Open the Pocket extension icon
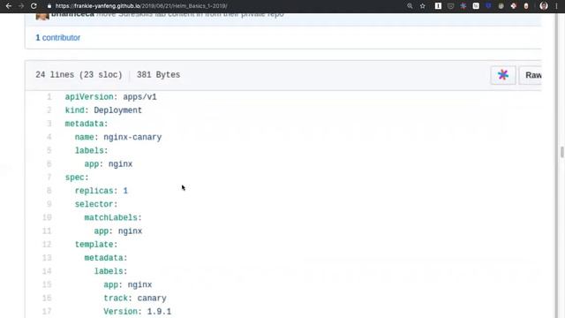565x318 pixels. pyautogui.click(x=450, y=6)
